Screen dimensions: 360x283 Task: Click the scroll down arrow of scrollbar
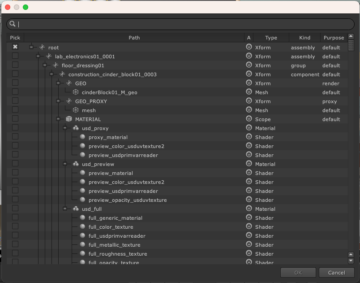(x=351, y=261)
